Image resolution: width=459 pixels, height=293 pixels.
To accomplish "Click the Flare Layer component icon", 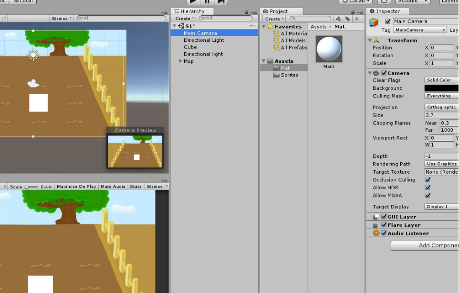I will (x=376, y=225).
